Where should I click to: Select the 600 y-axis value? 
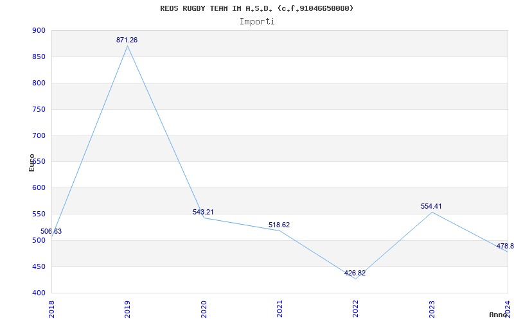[39, 187]
